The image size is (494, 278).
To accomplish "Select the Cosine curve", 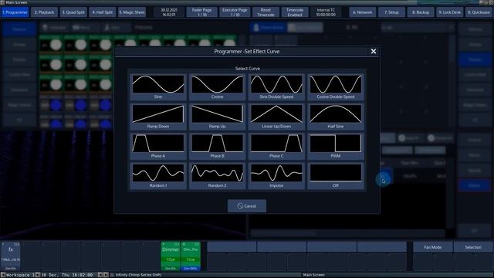I will (x=217, y=87).
